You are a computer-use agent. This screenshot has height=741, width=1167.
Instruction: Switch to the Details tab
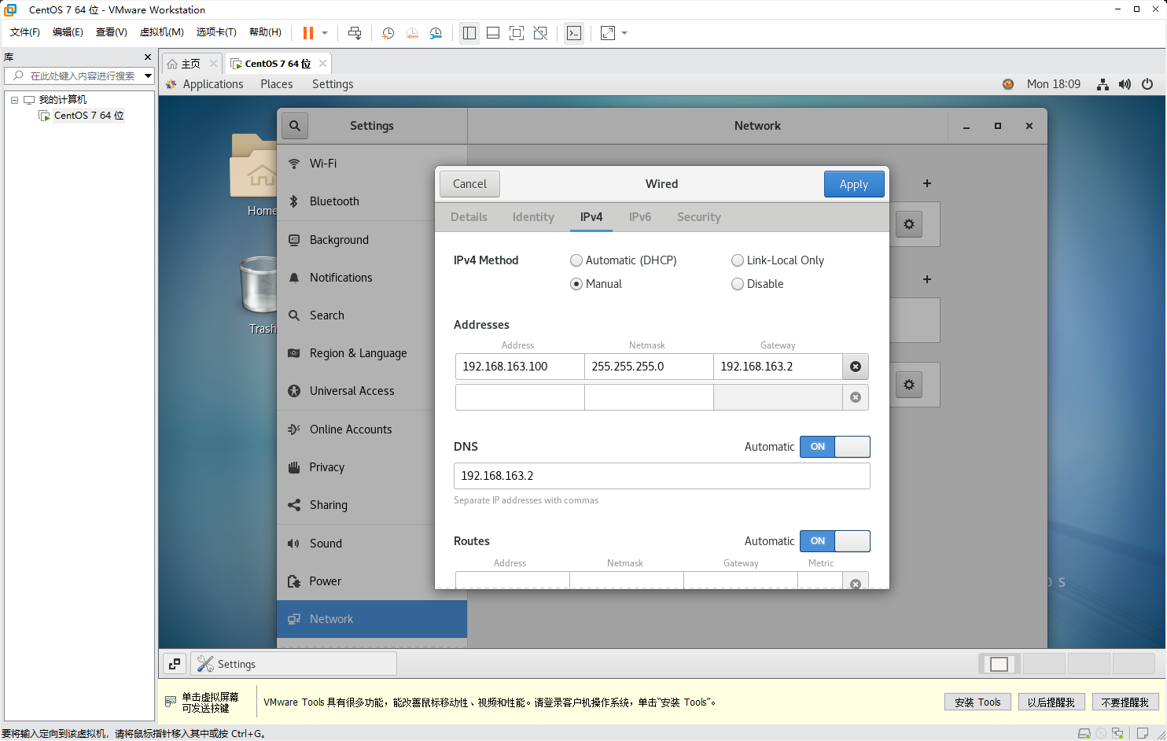click(469, 217)
